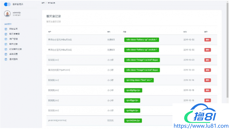Click the green <p>24234</p> content tag
The width and height of the screenshot is (230, 129).
coord(133,121)
